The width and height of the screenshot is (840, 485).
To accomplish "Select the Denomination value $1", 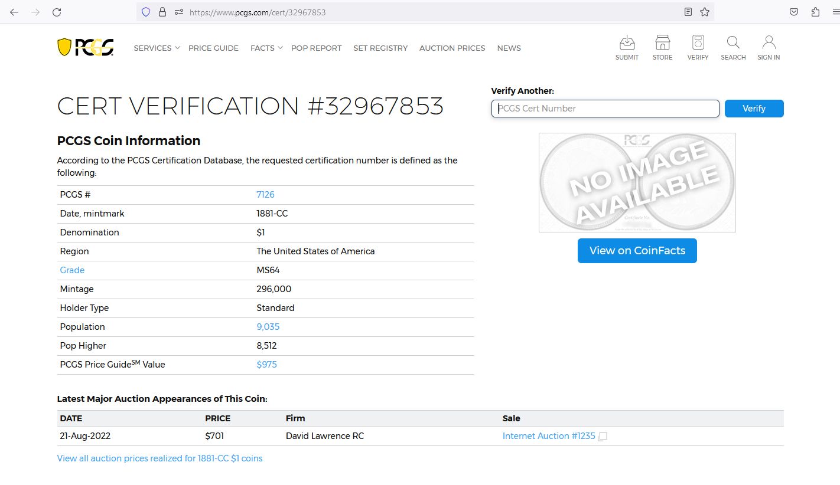I will (x=261, y=232).
